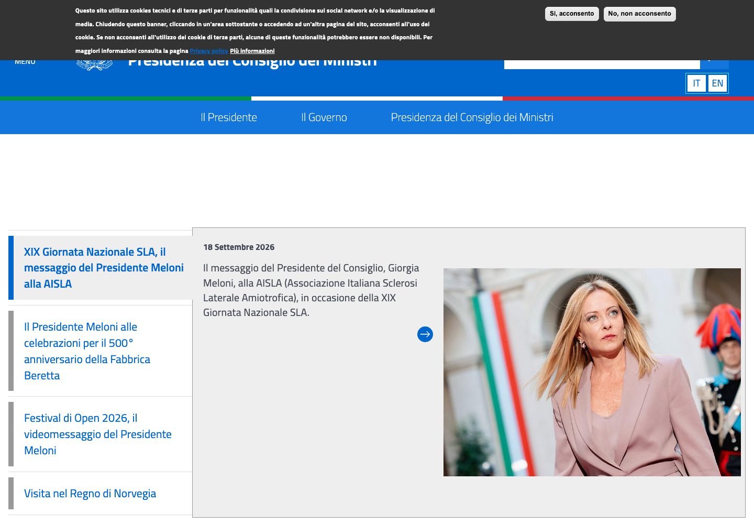The width and height of the screenshot is (754, 524).
Task: Select 'Visita nel Regno di Norvegia' item
Action: (x=101, y=494)
